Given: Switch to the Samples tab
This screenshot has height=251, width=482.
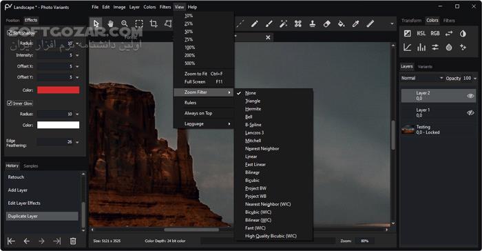Looking at the screenshot, I should point(31,166).
